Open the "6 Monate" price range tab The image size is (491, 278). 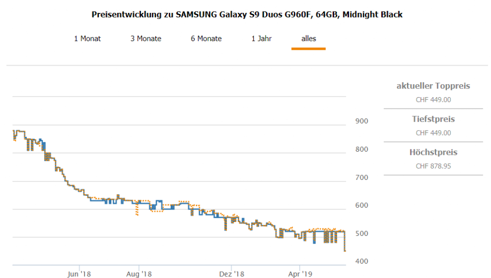[x=206, y=39]
